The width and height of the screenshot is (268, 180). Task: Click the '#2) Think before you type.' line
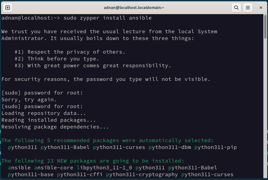[57, 59]
